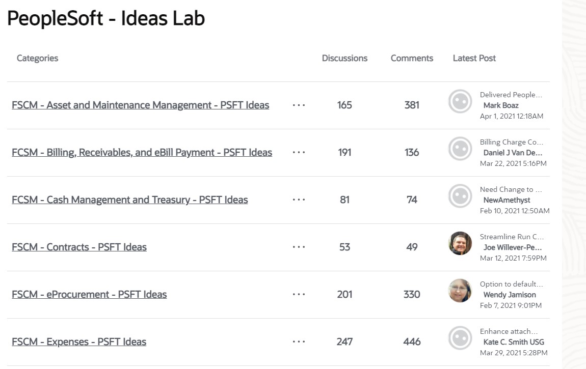Image resolution: width=586 pixels, height=369 pixels.
Task: Open options ellipsis for eProcurement row
Action: coord(299,295)
